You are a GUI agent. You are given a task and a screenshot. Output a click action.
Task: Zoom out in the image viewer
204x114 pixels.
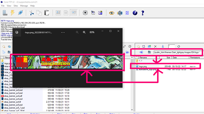[x=77, y=32]
